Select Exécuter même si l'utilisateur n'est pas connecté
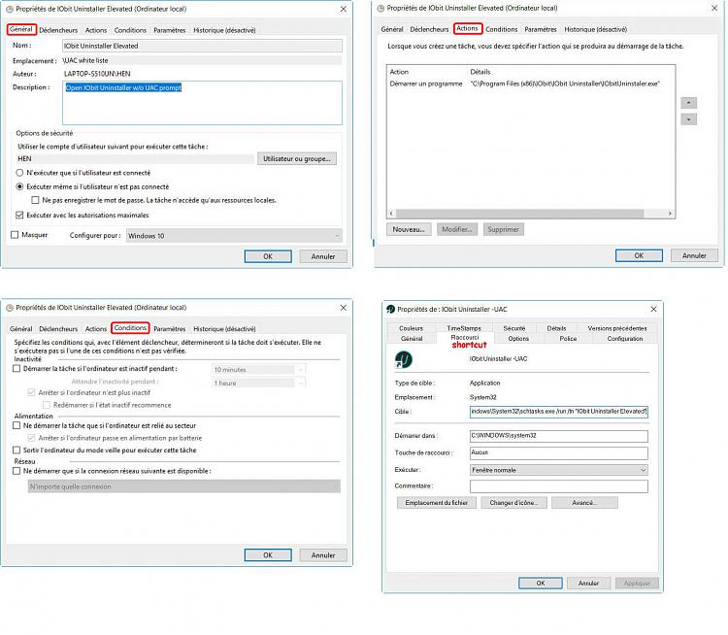Screen dimensions: 728x635 tap(19, 186)
